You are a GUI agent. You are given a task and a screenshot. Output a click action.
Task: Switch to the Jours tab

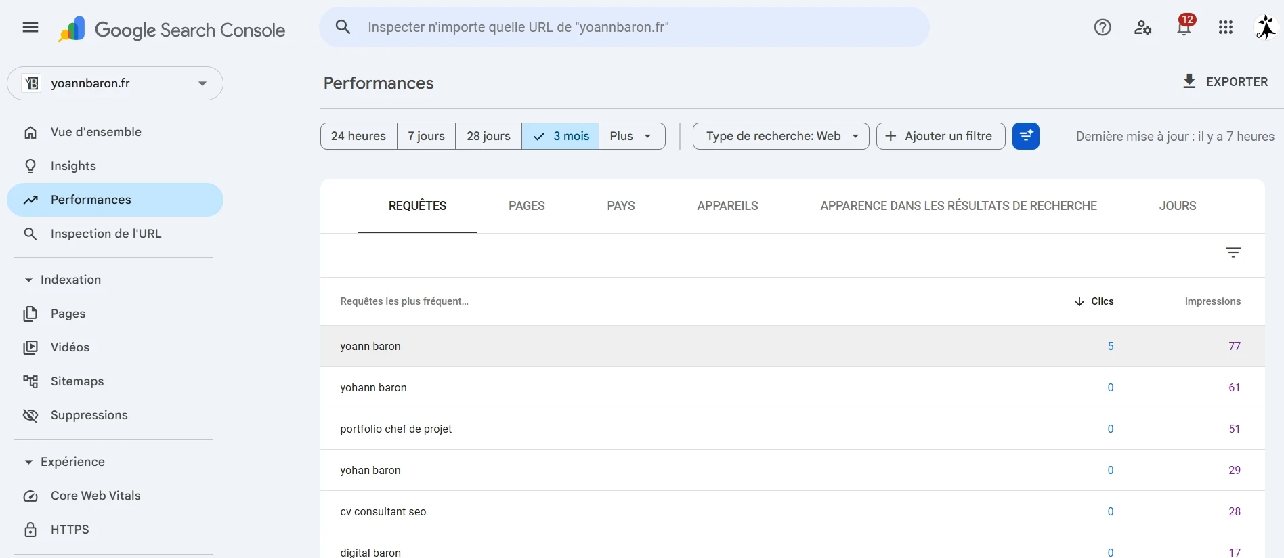point(1178,206)
